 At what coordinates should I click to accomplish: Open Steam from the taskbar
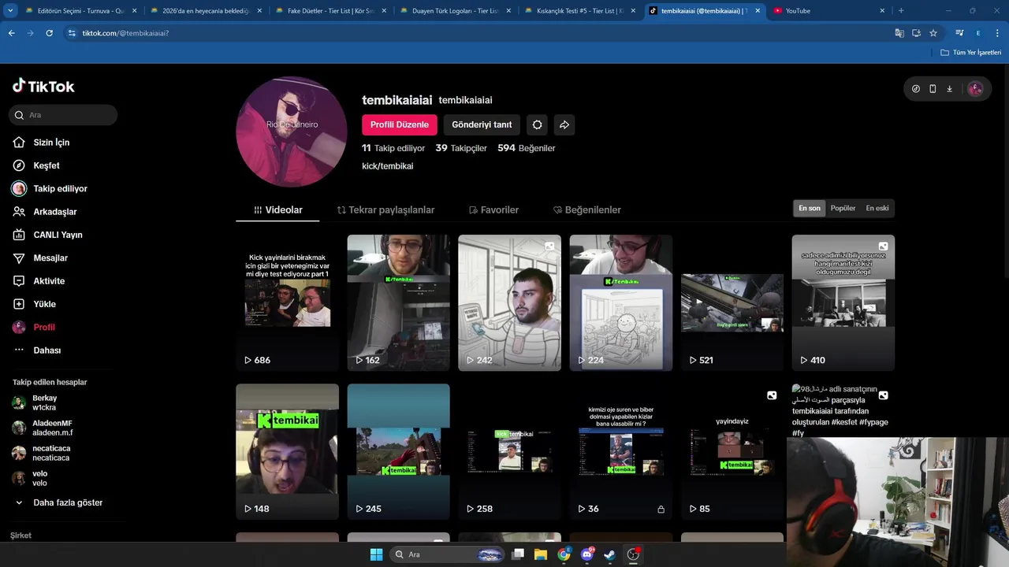click(x=609, y=554)
